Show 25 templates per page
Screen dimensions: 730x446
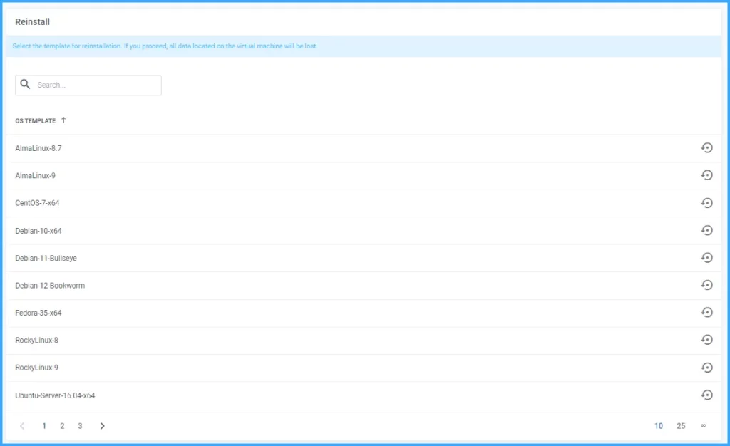(681, 426)
